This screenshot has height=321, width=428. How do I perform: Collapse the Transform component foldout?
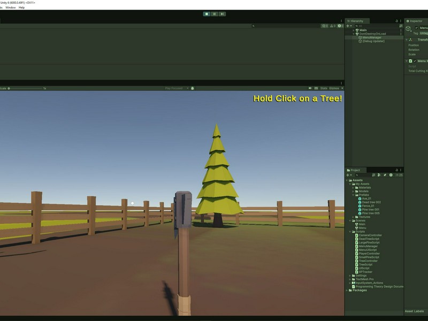pos(407,40)
